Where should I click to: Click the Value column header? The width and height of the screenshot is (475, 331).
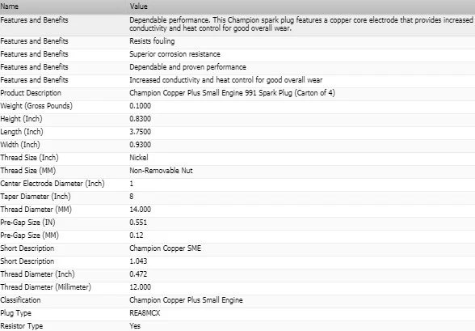[x=138, y=6]
